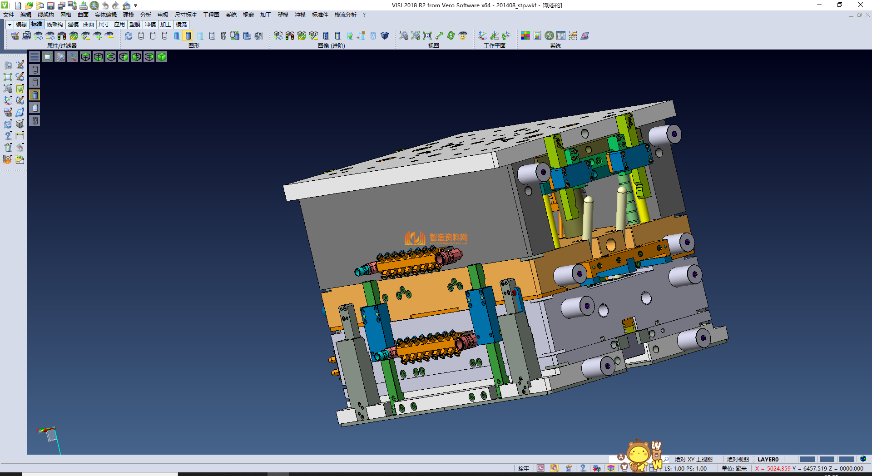
Task: Click the solid green cube view icon
Action: tap(162, 57)
